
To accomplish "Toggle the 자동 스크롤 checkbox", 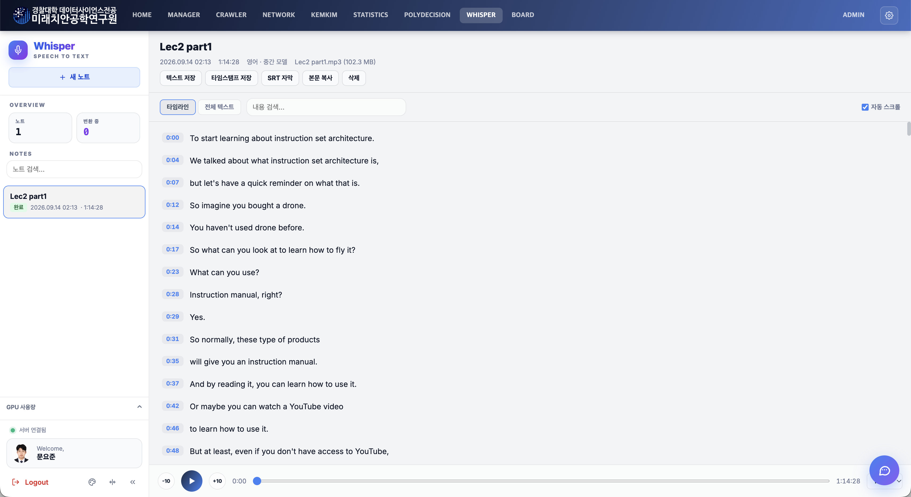I will (x=865, y=107).
